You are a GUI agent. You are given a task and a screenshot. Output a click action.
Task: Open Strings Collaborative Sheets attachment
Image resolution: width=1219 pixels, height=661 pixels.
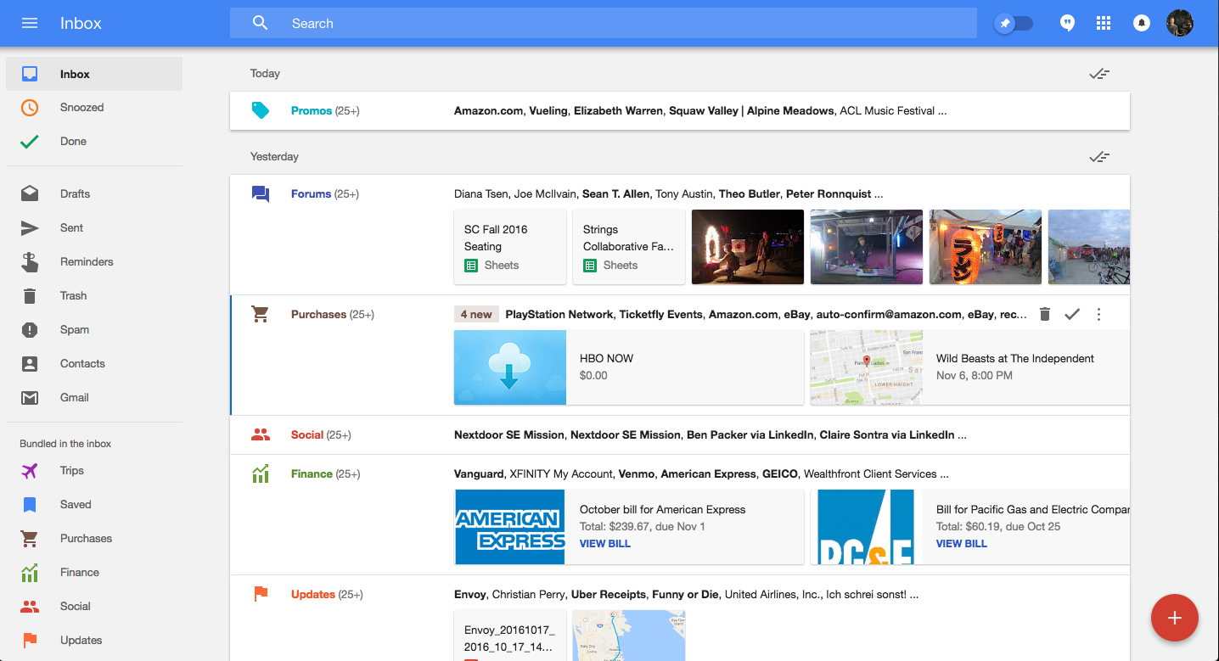[629, 247]
